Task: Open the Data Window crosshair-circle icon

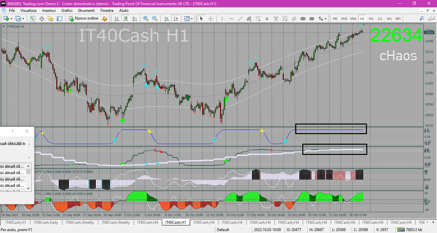Action: [42, 19]
